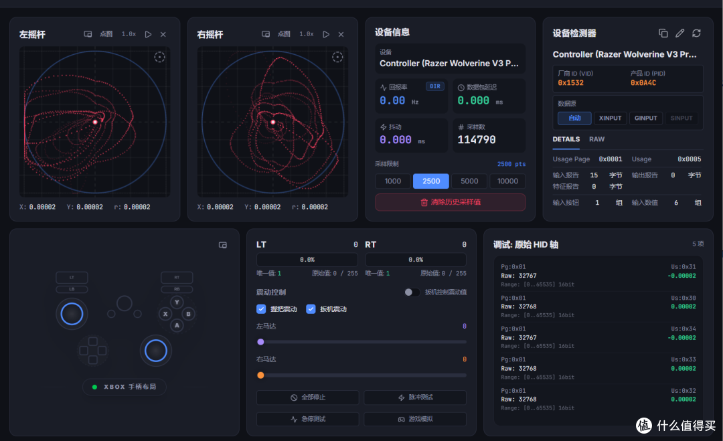
Task: Click the right stick play icon
Action: tap(326, 34)
